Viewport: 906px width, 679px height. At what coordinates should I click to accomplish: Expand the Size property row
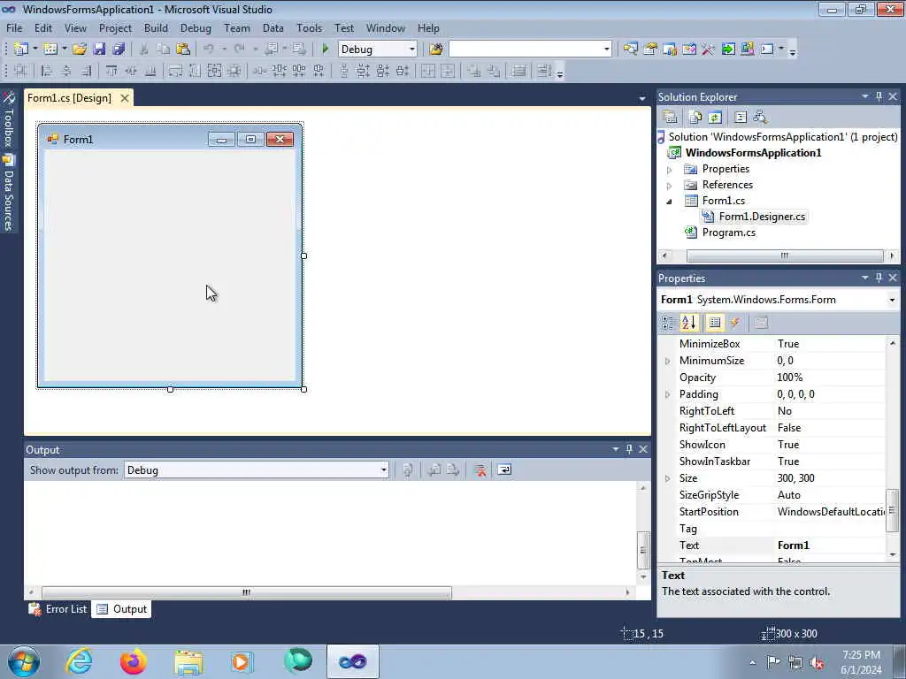point(668,478)
